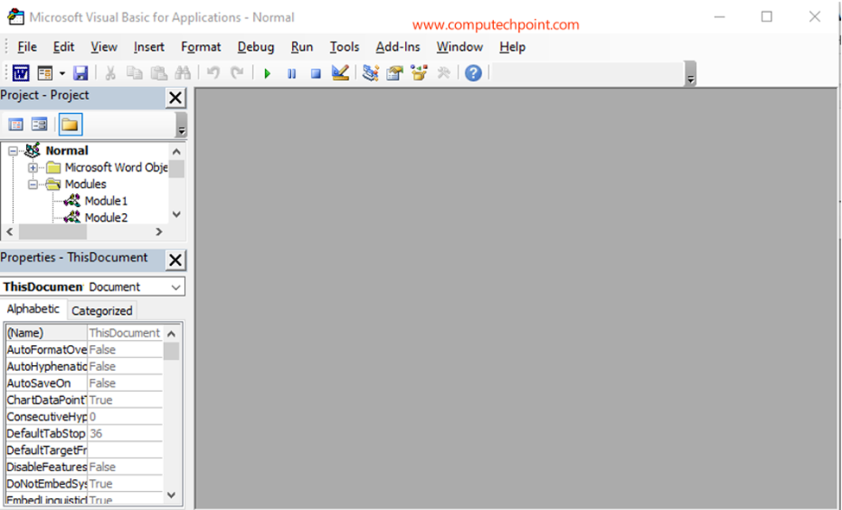The image size is (842, 510).
Task: Switch to the Alphabetic tab
Action: 34,309
